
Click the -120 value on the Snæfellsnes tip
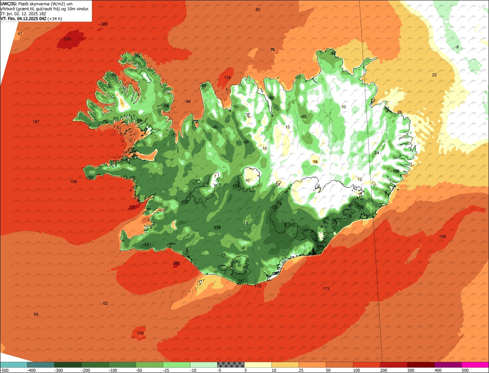pos(90,178)
